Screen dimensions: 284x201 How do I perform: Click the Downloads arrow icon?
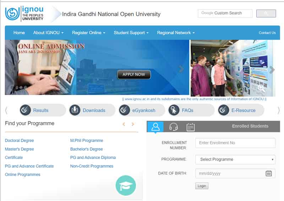pyautogui.click(x=75, y=110)
